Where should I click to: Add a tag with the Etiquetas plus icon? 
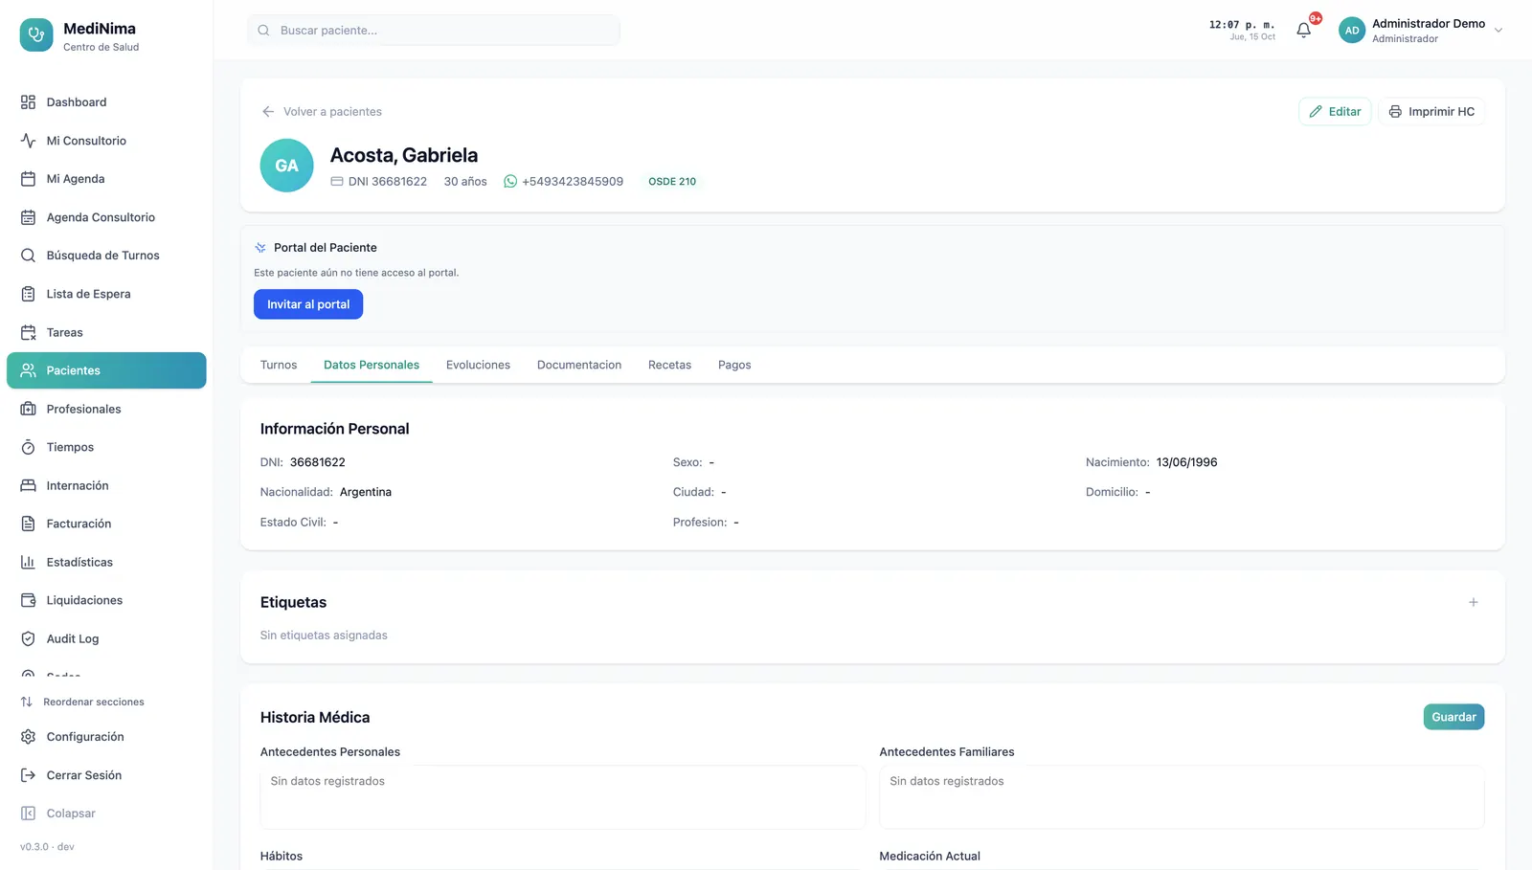pyautogui.click(x=1474, y=602)
